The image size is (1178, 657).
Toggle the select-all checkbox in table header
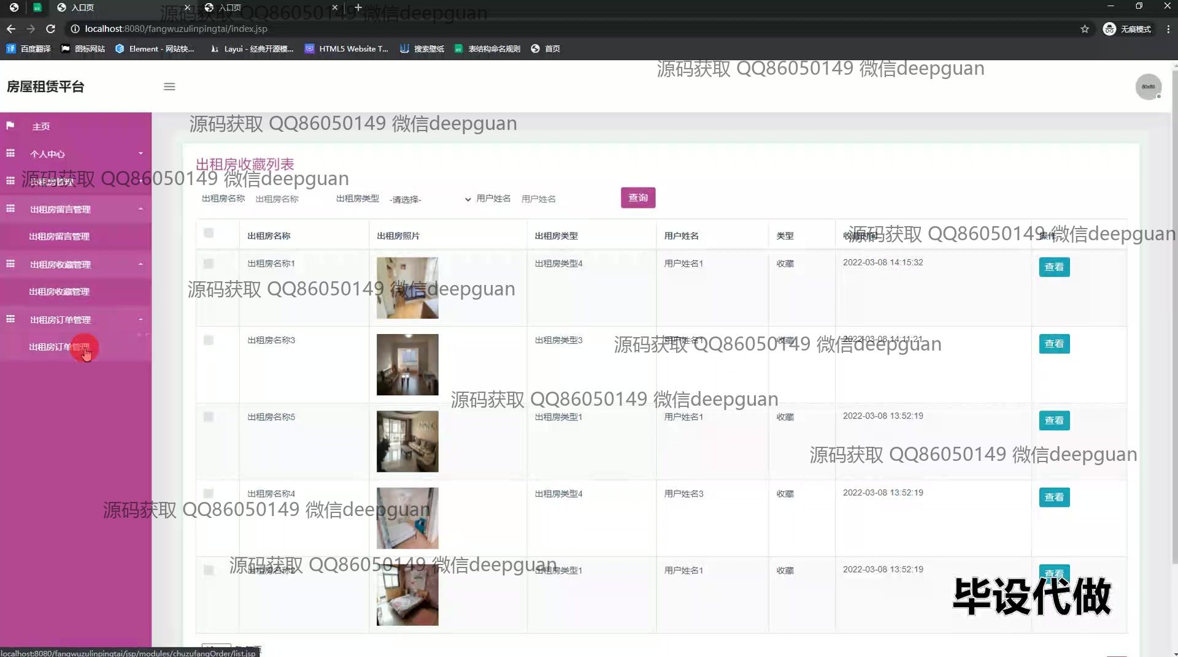click(209, 233)
